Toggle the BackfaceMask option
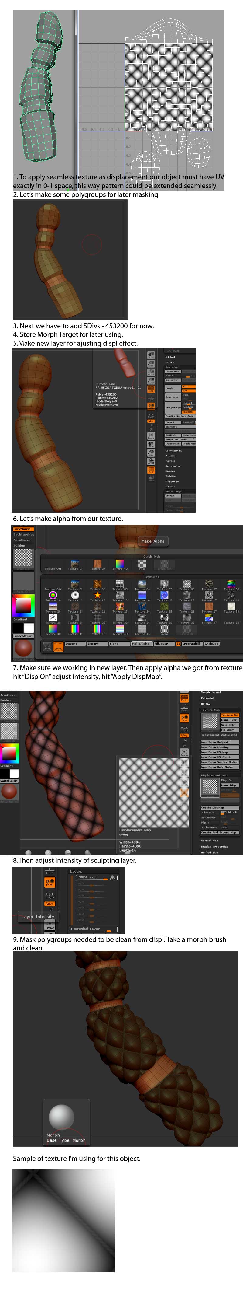The height and width of the screenshot is (1294, 243). click(x=24, y=534)
